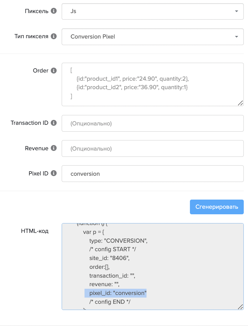248x326 pixels.
Task: Click the HTML-код textarea resize handle
Action: pos(240,306)
